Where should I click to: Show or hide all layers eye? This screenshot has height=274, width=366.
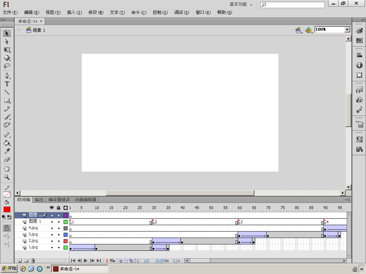(51, 208)
